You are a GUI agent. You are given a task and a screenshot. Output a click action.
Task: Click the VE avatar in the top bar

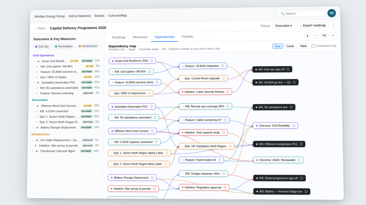tap(331, 13)
